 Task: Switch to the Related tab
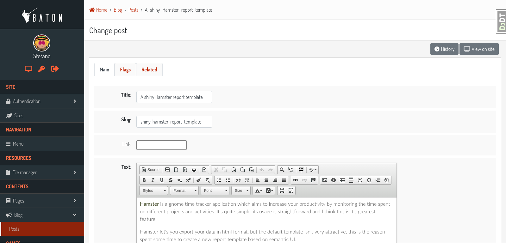pyautogui.click(x=149, y=70)
